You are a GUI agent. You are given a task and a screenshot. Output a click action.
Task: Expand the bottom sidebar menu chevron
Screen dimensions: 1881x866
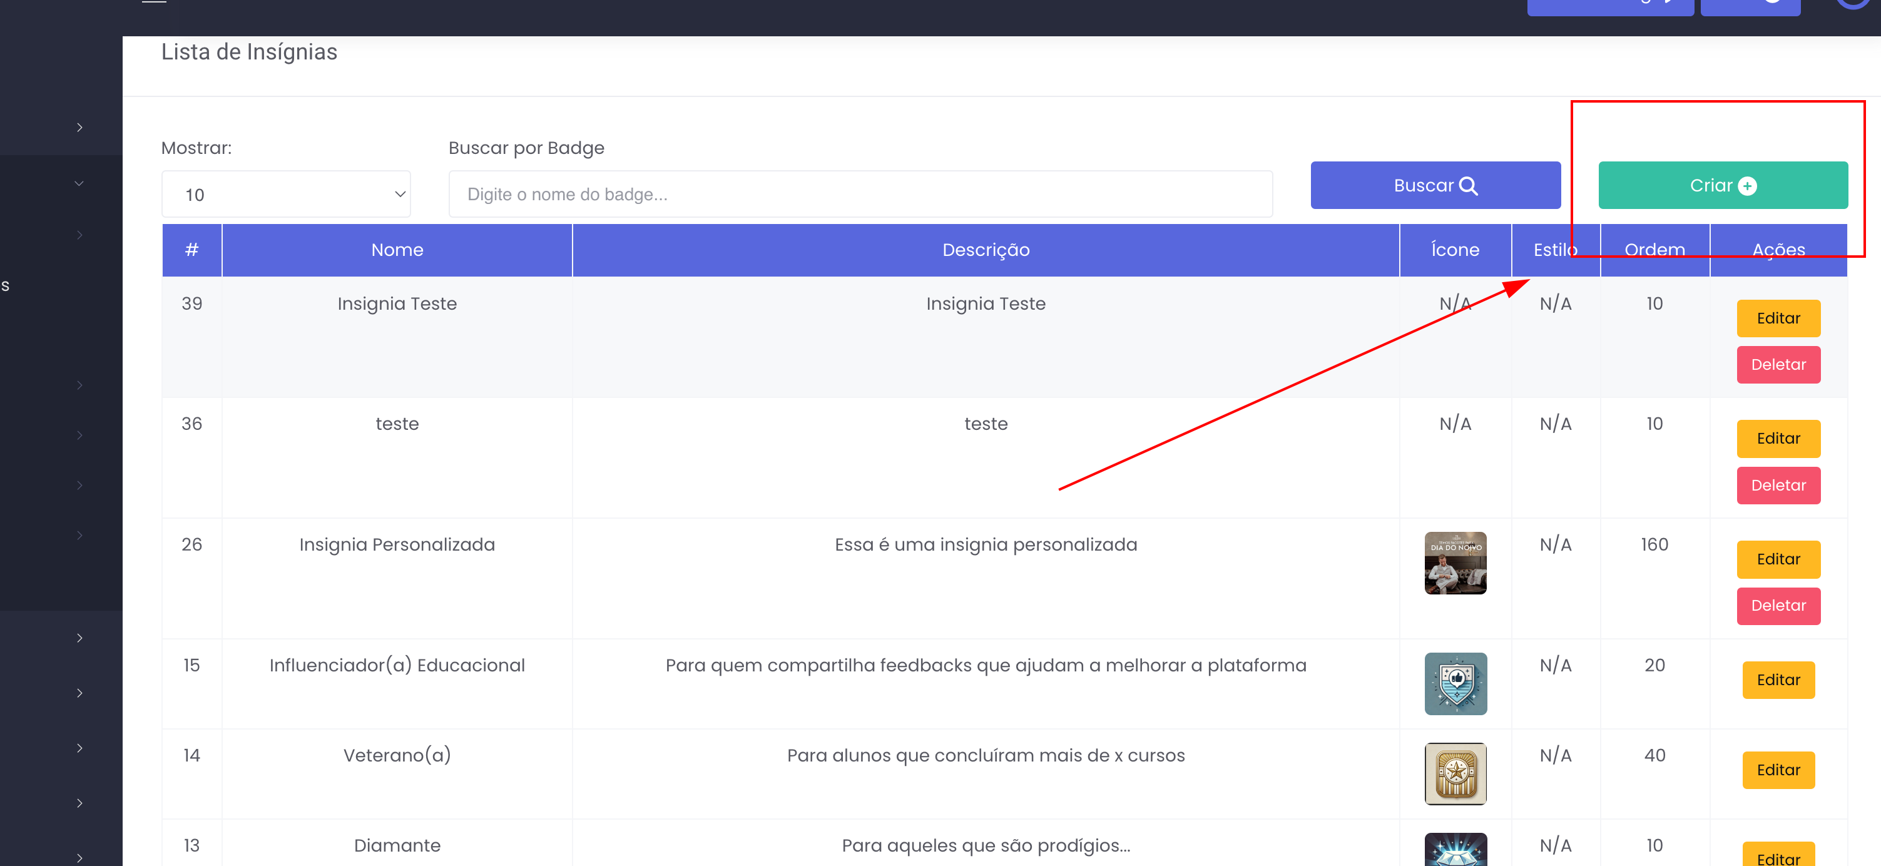(x=79, y=857)
